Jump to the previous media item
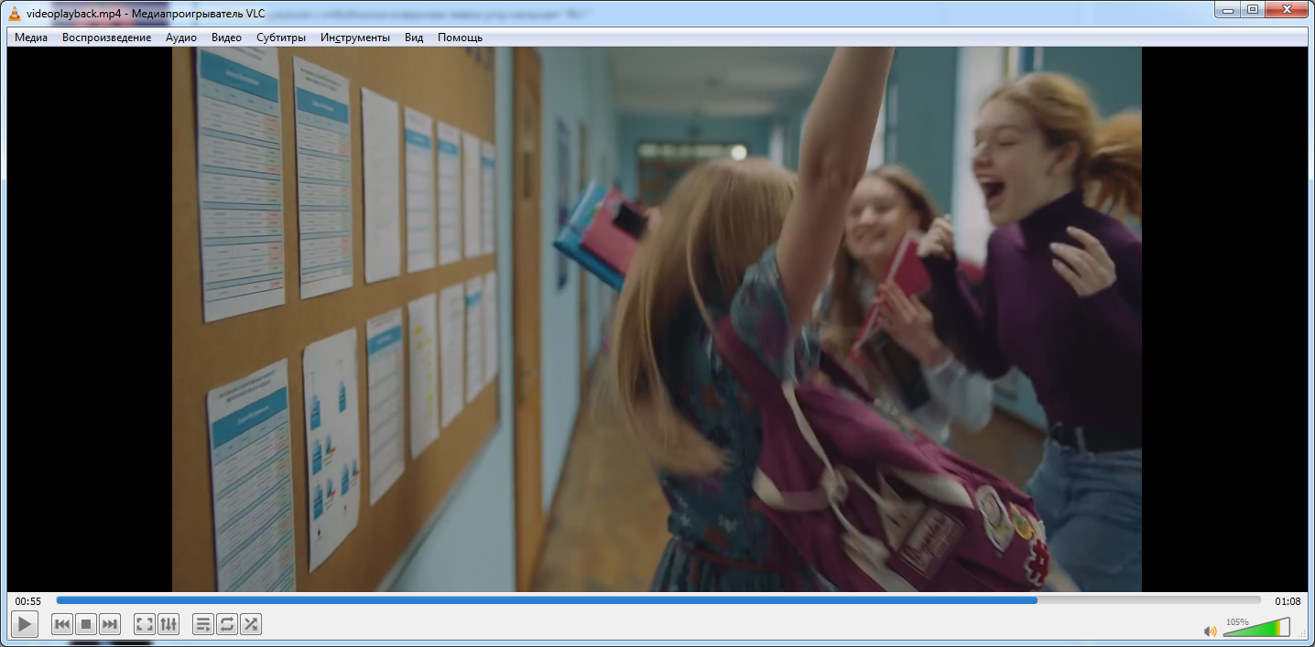 tap(62, 624)
